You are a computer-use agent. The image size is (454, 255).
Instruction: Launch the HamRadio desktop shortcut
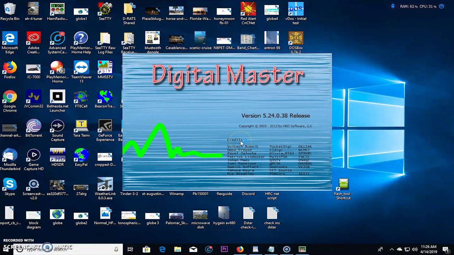click(57, 12)
